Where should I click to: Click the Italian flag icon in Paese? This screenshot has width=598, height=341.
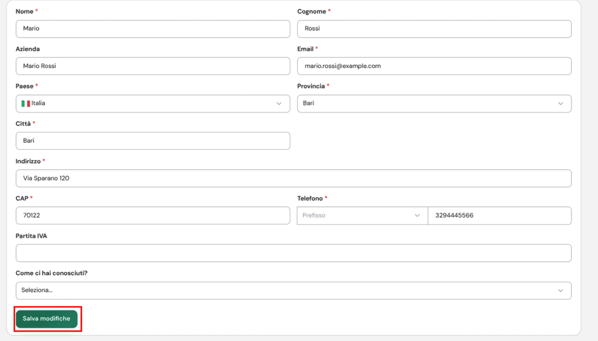[26, 104]
